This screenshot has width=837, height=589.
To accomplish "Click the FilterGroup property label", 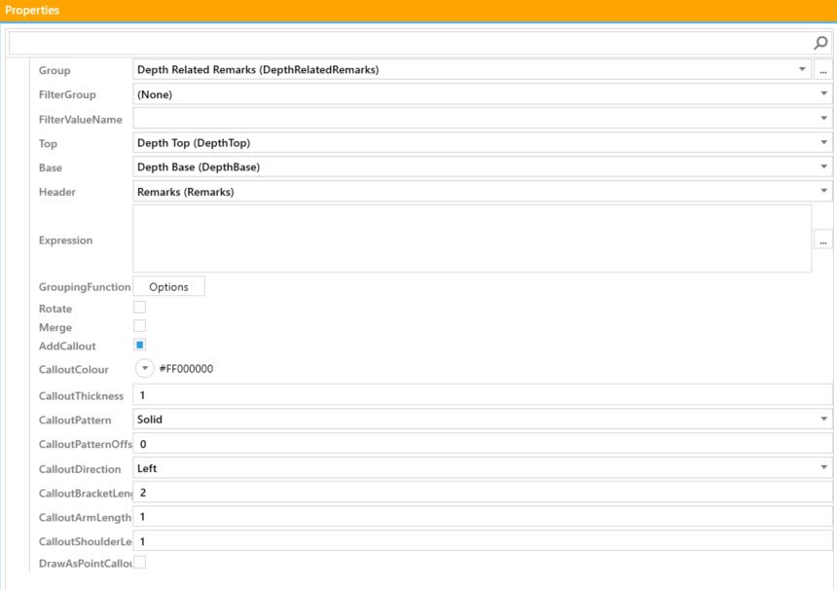I will (x=67, y=94).
